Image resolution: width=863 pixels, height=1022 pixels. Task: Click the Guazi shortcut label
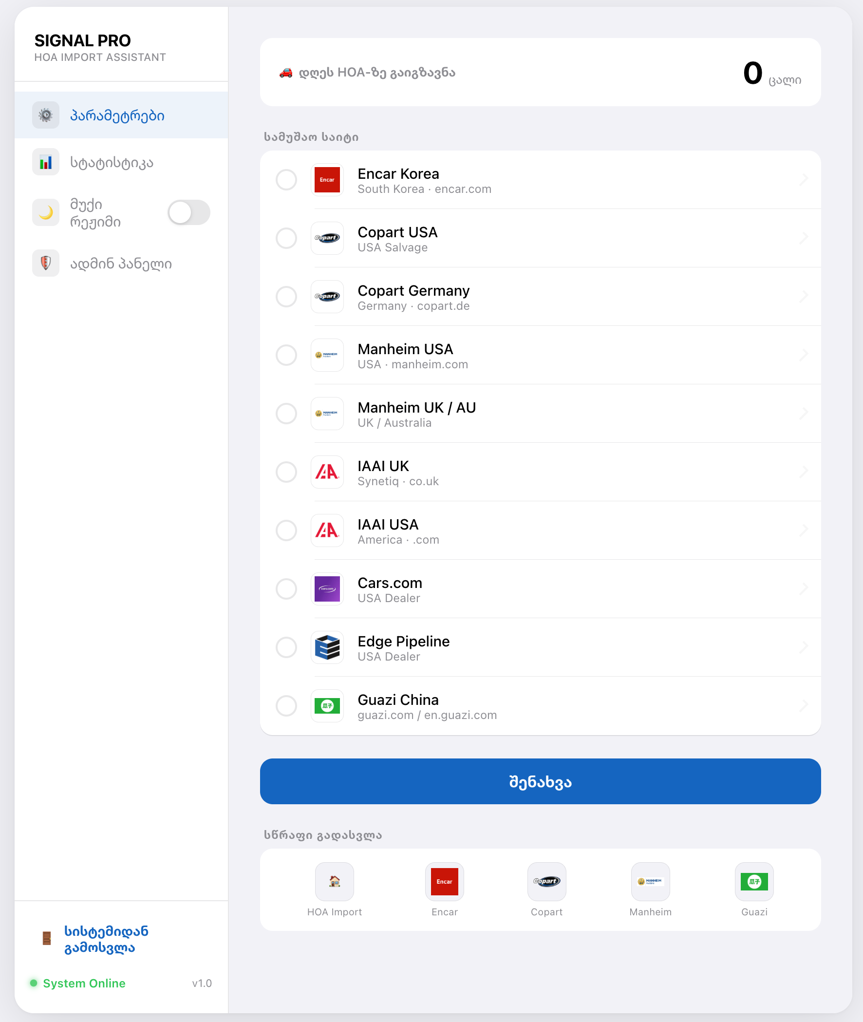coord(754,912)
